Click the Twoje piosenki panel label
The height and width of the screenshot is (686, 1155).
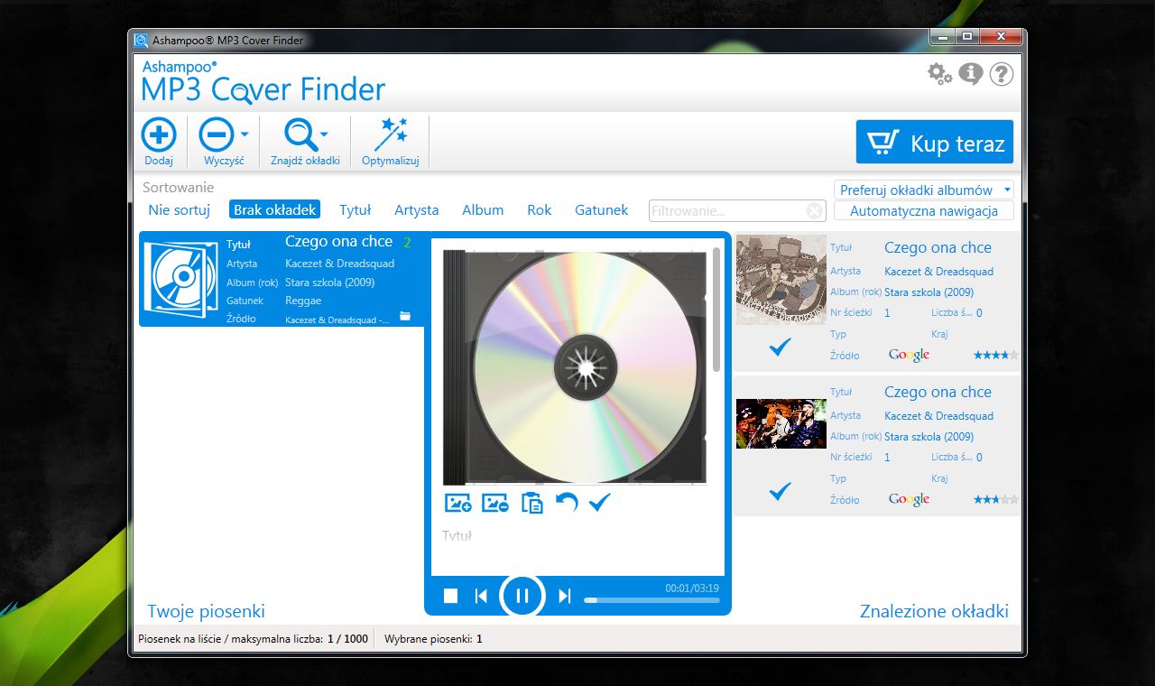pos(207,611)
